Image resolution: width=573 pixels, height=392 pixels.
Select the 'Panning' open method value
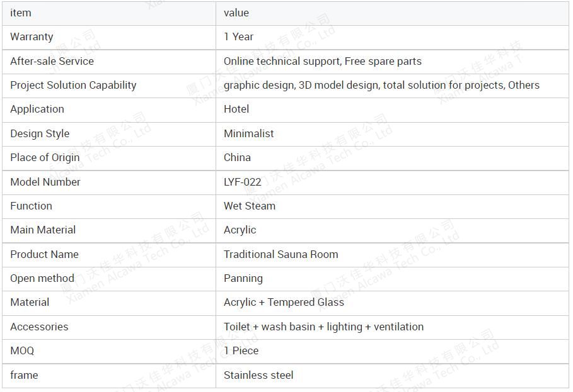243,279
